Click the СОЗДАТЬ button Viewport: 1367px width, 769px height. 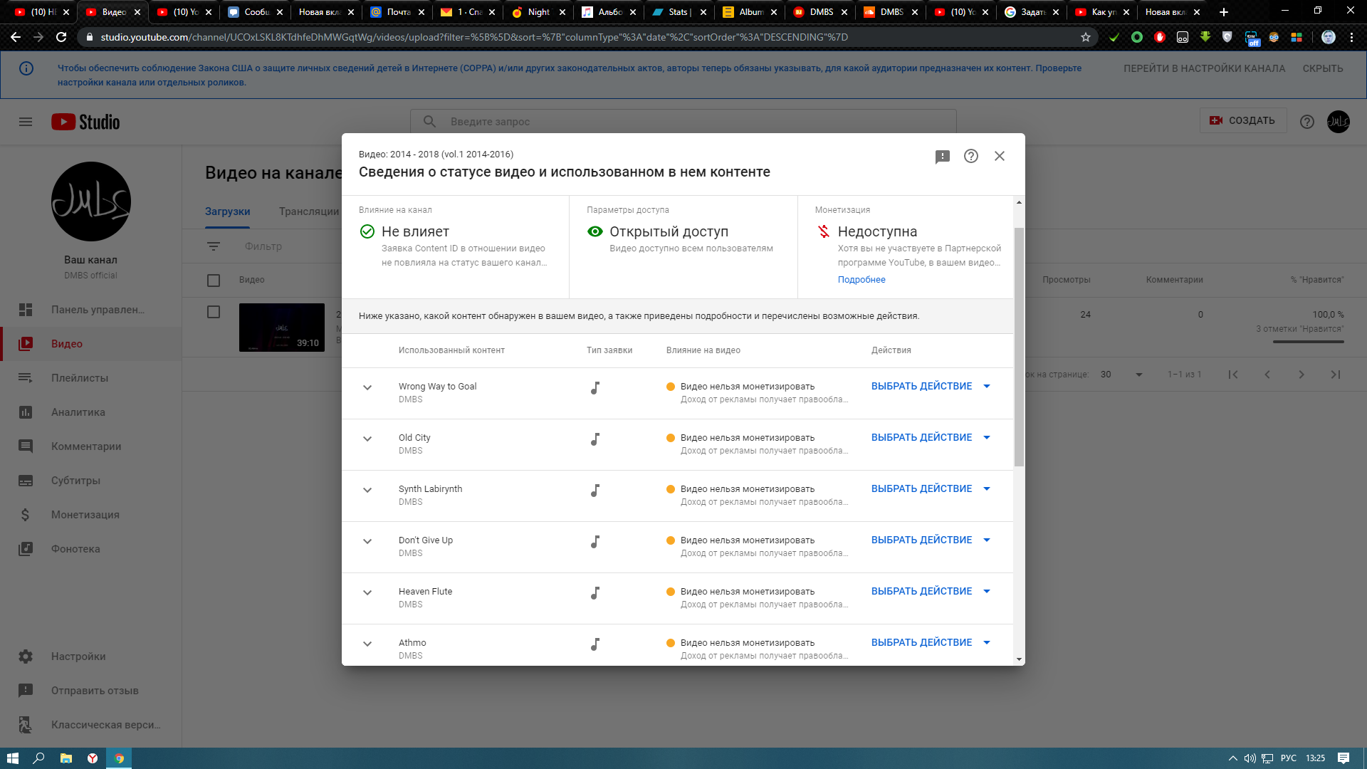pos(1243,120)
